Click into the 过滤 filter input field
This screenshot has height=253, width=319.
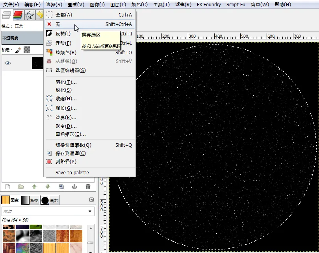click(x=45, y=211)
